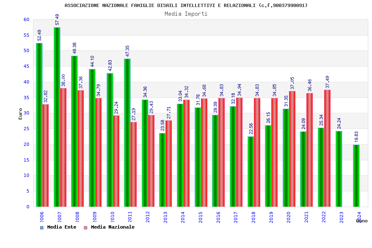Screen dimensions: 372x248
Task: Click the 2008 red bar labeled 37.36
Action: [x=81, y=148]
